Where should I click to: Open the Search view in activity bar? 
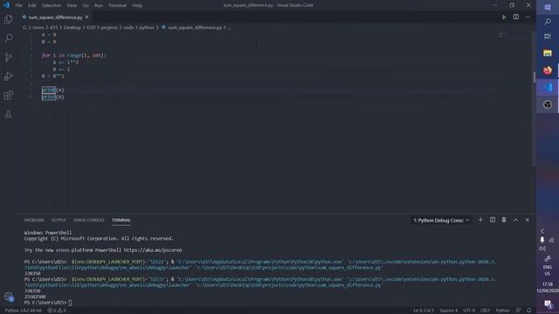8,38
